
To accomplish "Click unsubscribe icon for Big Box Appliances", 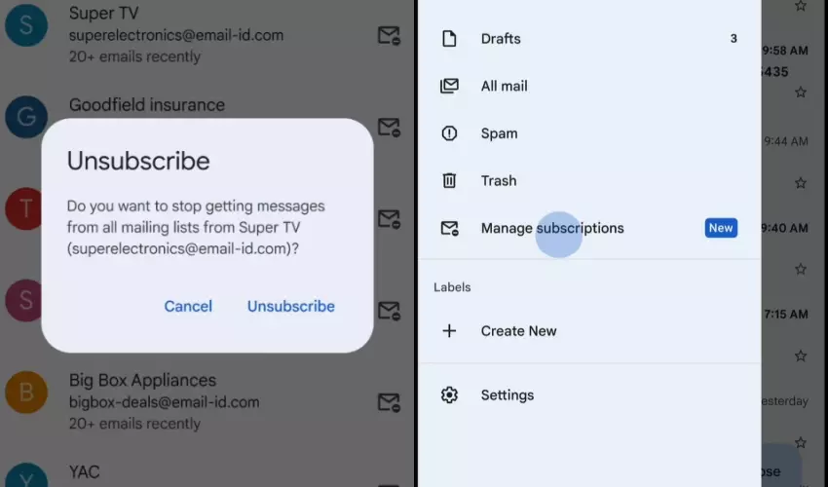I will pos(389,402).
